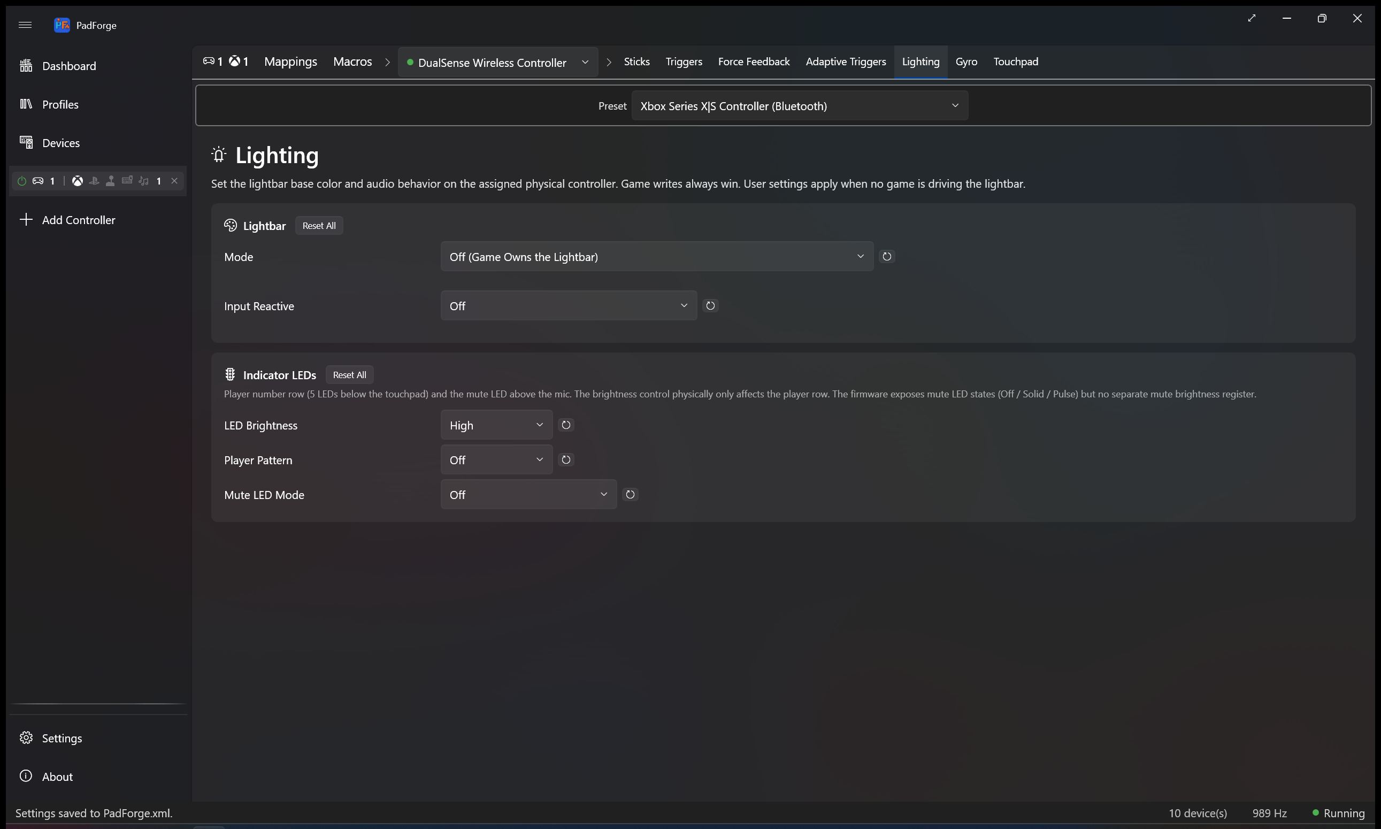
Task: Select music-note MIDI output type on controller card
Action: [143, 181]
